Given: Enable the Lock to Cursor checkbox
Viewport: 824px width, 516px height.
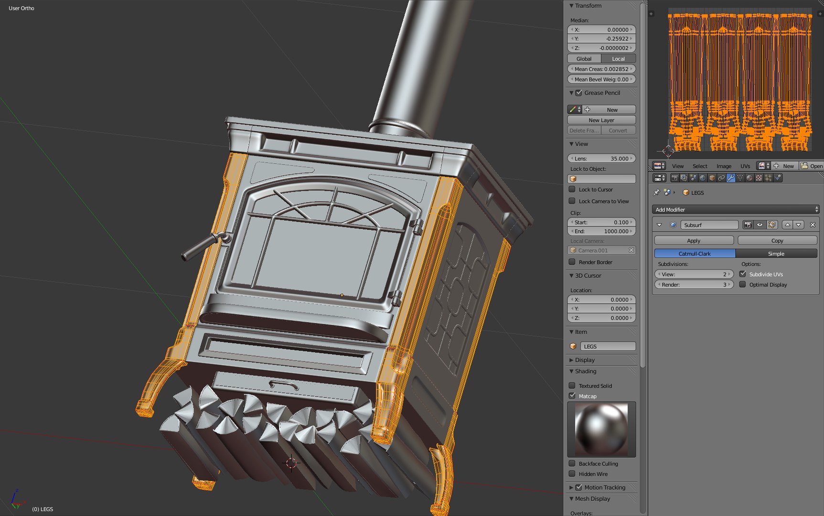Looking at the screenshot, I should [572, 189].
